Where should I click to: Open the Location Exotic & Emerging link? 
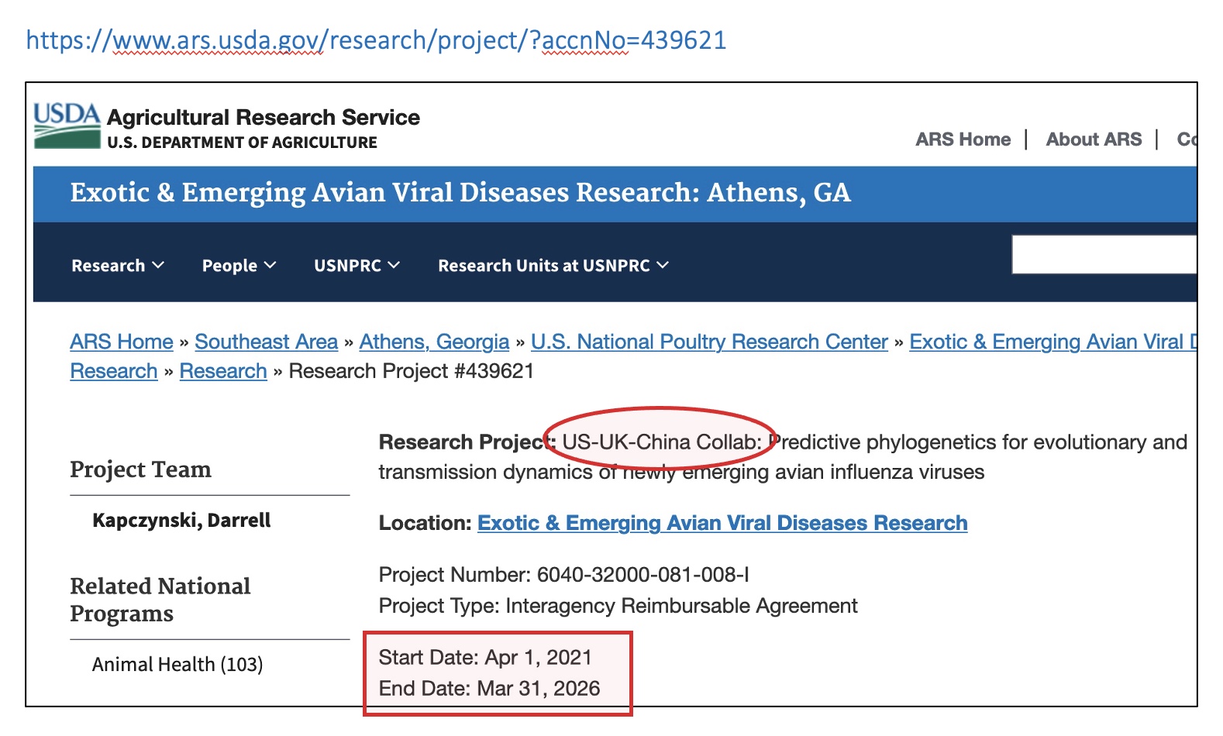(x=722, y=523)
